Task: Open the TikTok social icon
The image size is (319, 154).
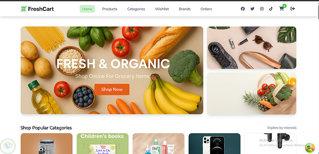Action: [x=271, y=9]
